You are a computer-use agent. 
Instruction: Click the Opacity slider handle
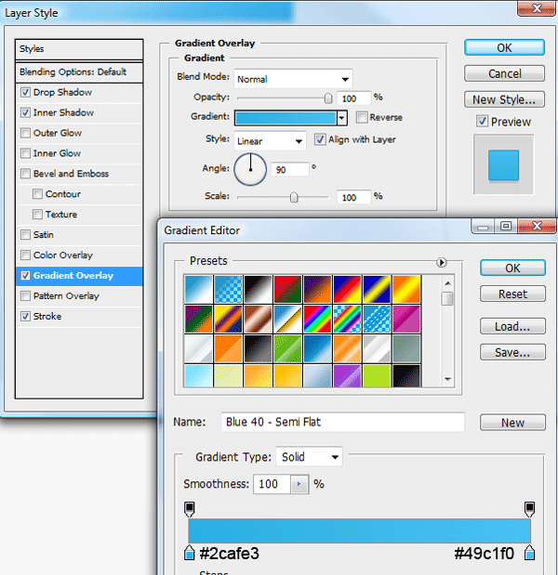328,98
